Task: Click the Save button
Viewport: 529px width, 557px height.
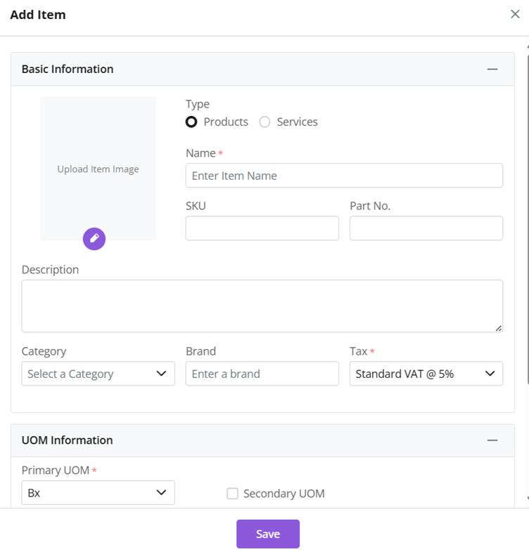Action: (267, 534)
